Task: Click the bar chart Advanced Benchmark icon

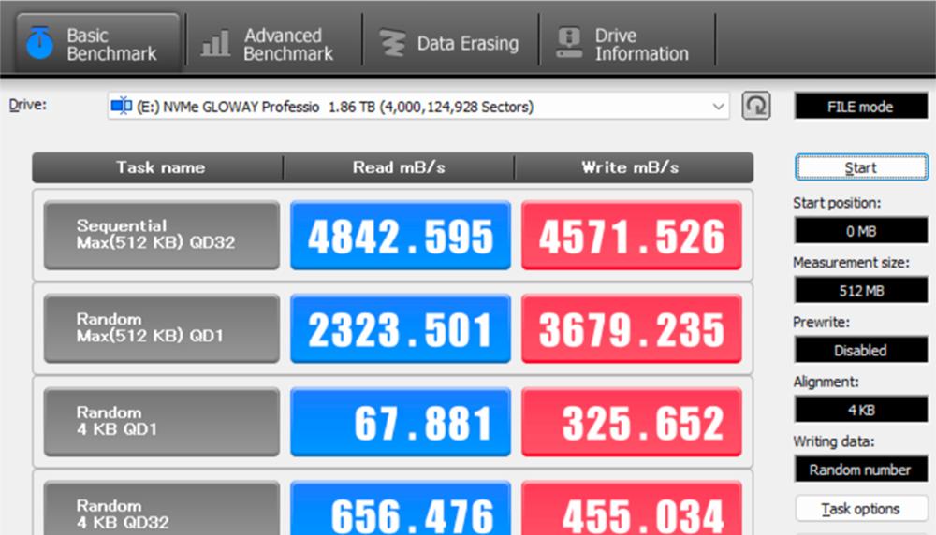Action: click(x=215, y=44)
